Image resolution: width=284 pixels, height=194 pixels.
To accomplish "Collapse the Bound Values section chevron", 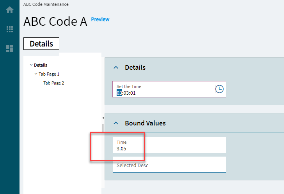I will [x=116, y=123].
